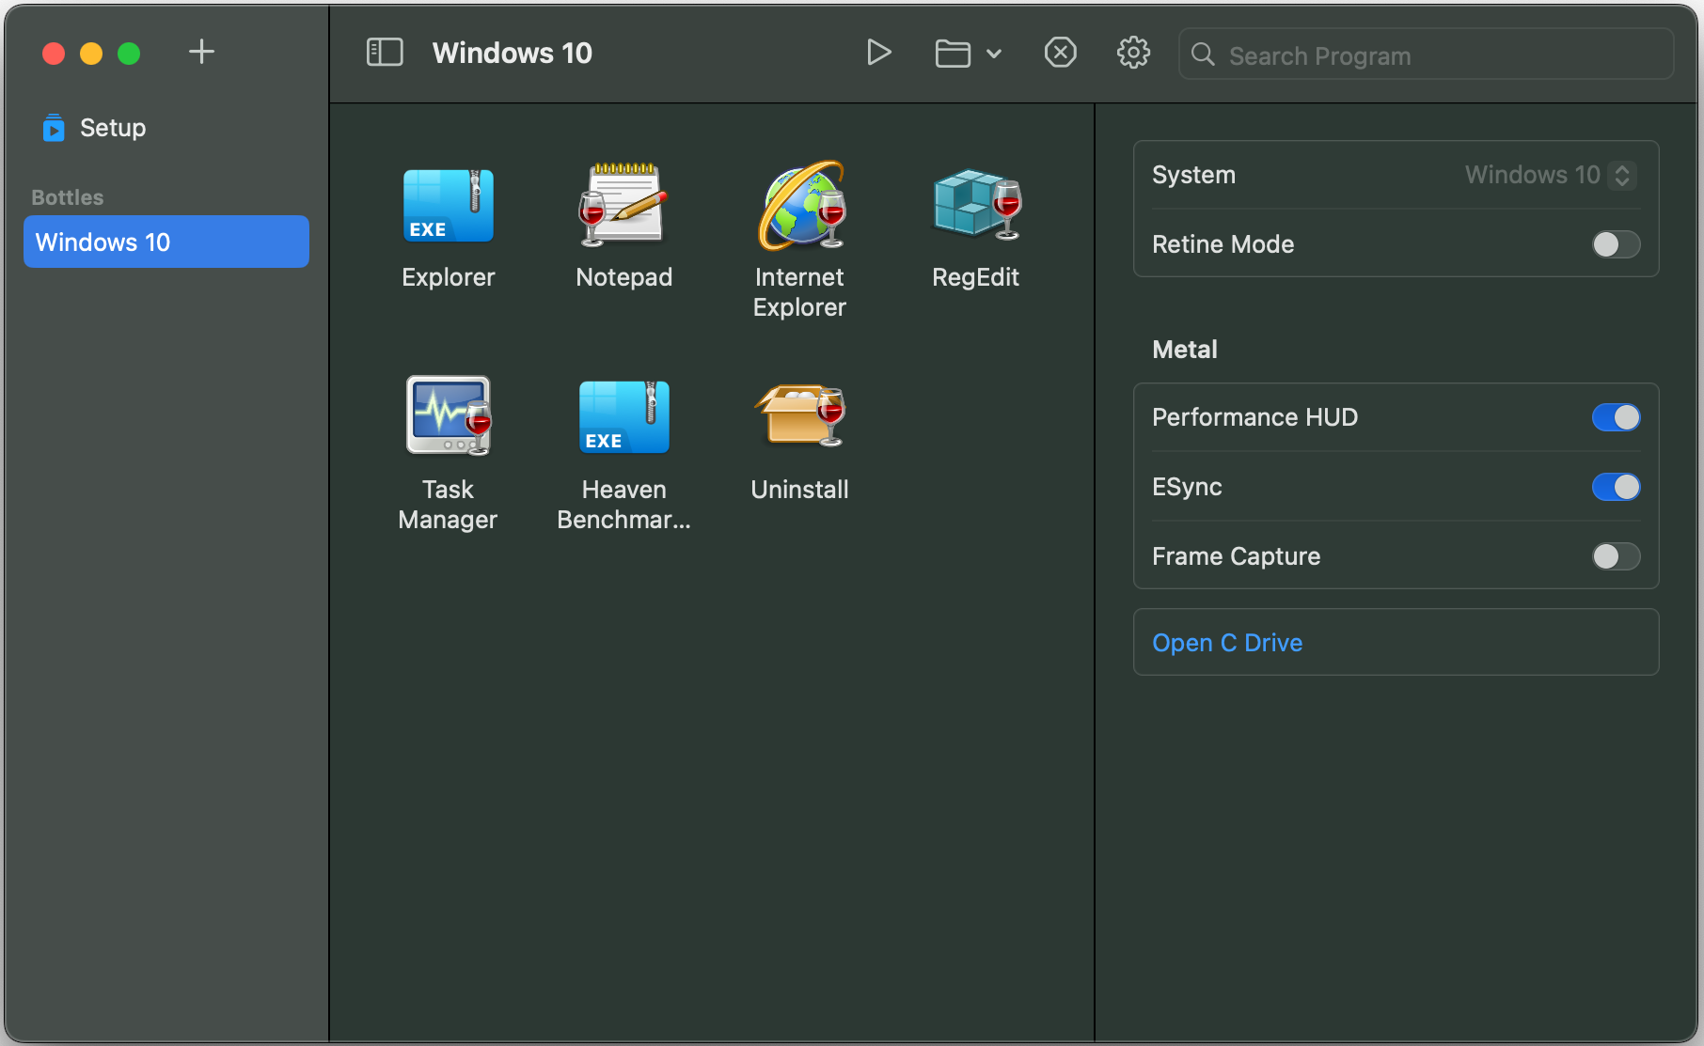Click the Retine Mode label
The image size is (1704, 1046).
[x=1223, y=244]
